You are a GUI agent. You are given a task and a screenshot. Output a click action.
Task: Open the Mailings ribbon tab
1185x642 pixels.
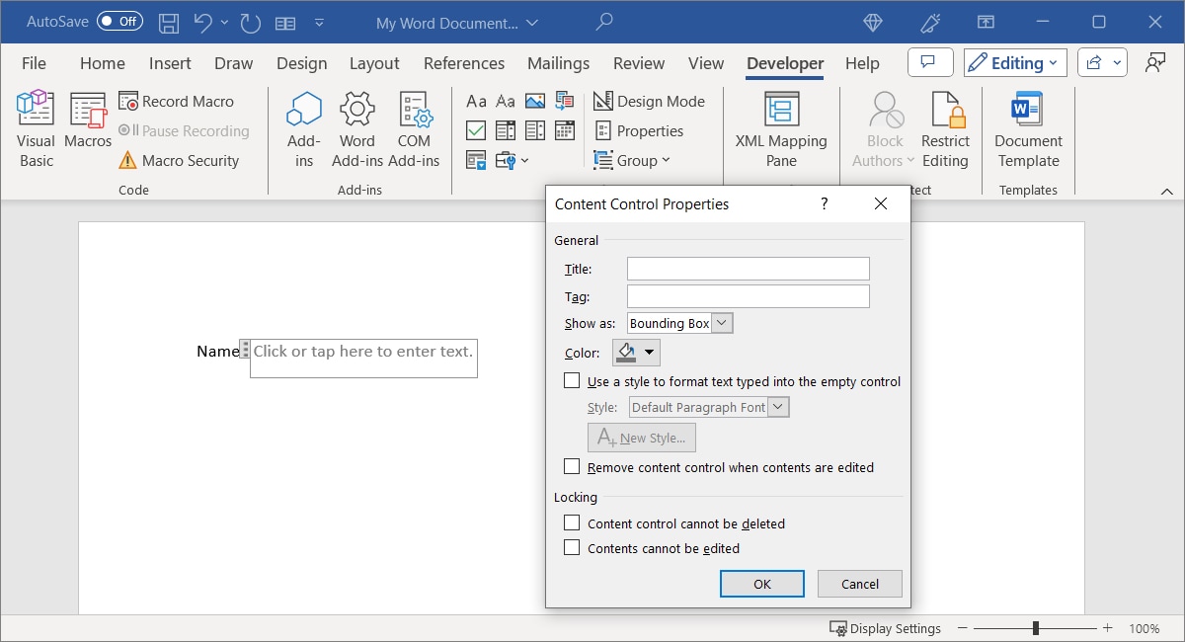(558, 62)
